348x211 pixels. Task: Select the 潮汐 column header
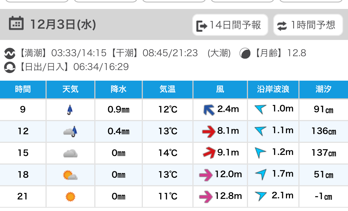tap(323, 89)
